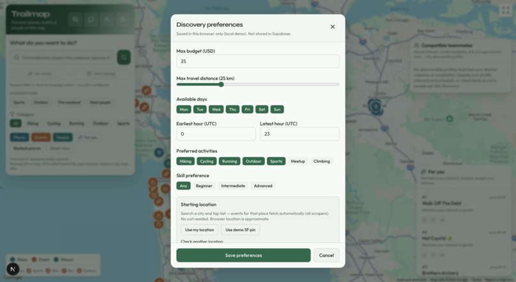516x282 pixels.
Task: Open Hot Courts recommendation card
Action: 464,244
